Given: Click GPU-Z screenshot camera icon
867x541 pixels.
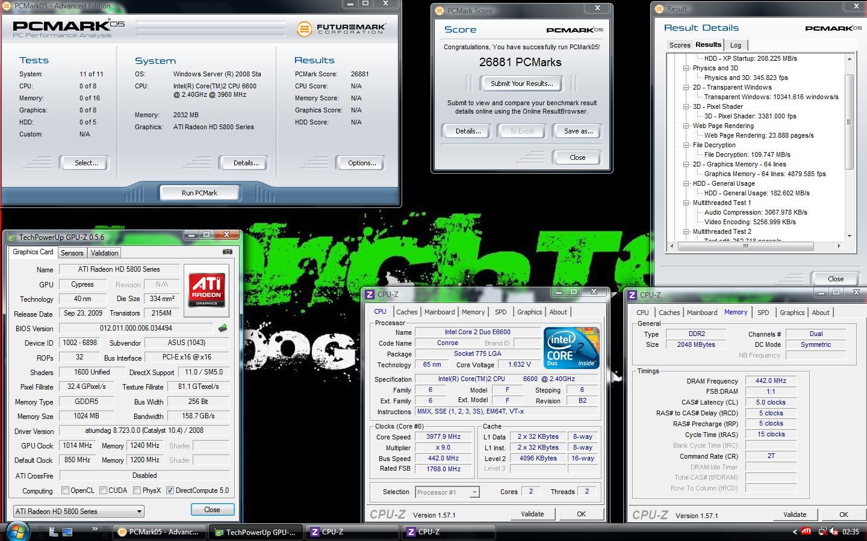Looking at the screenshot, I should pyautogui.click(x=227, y=252).
